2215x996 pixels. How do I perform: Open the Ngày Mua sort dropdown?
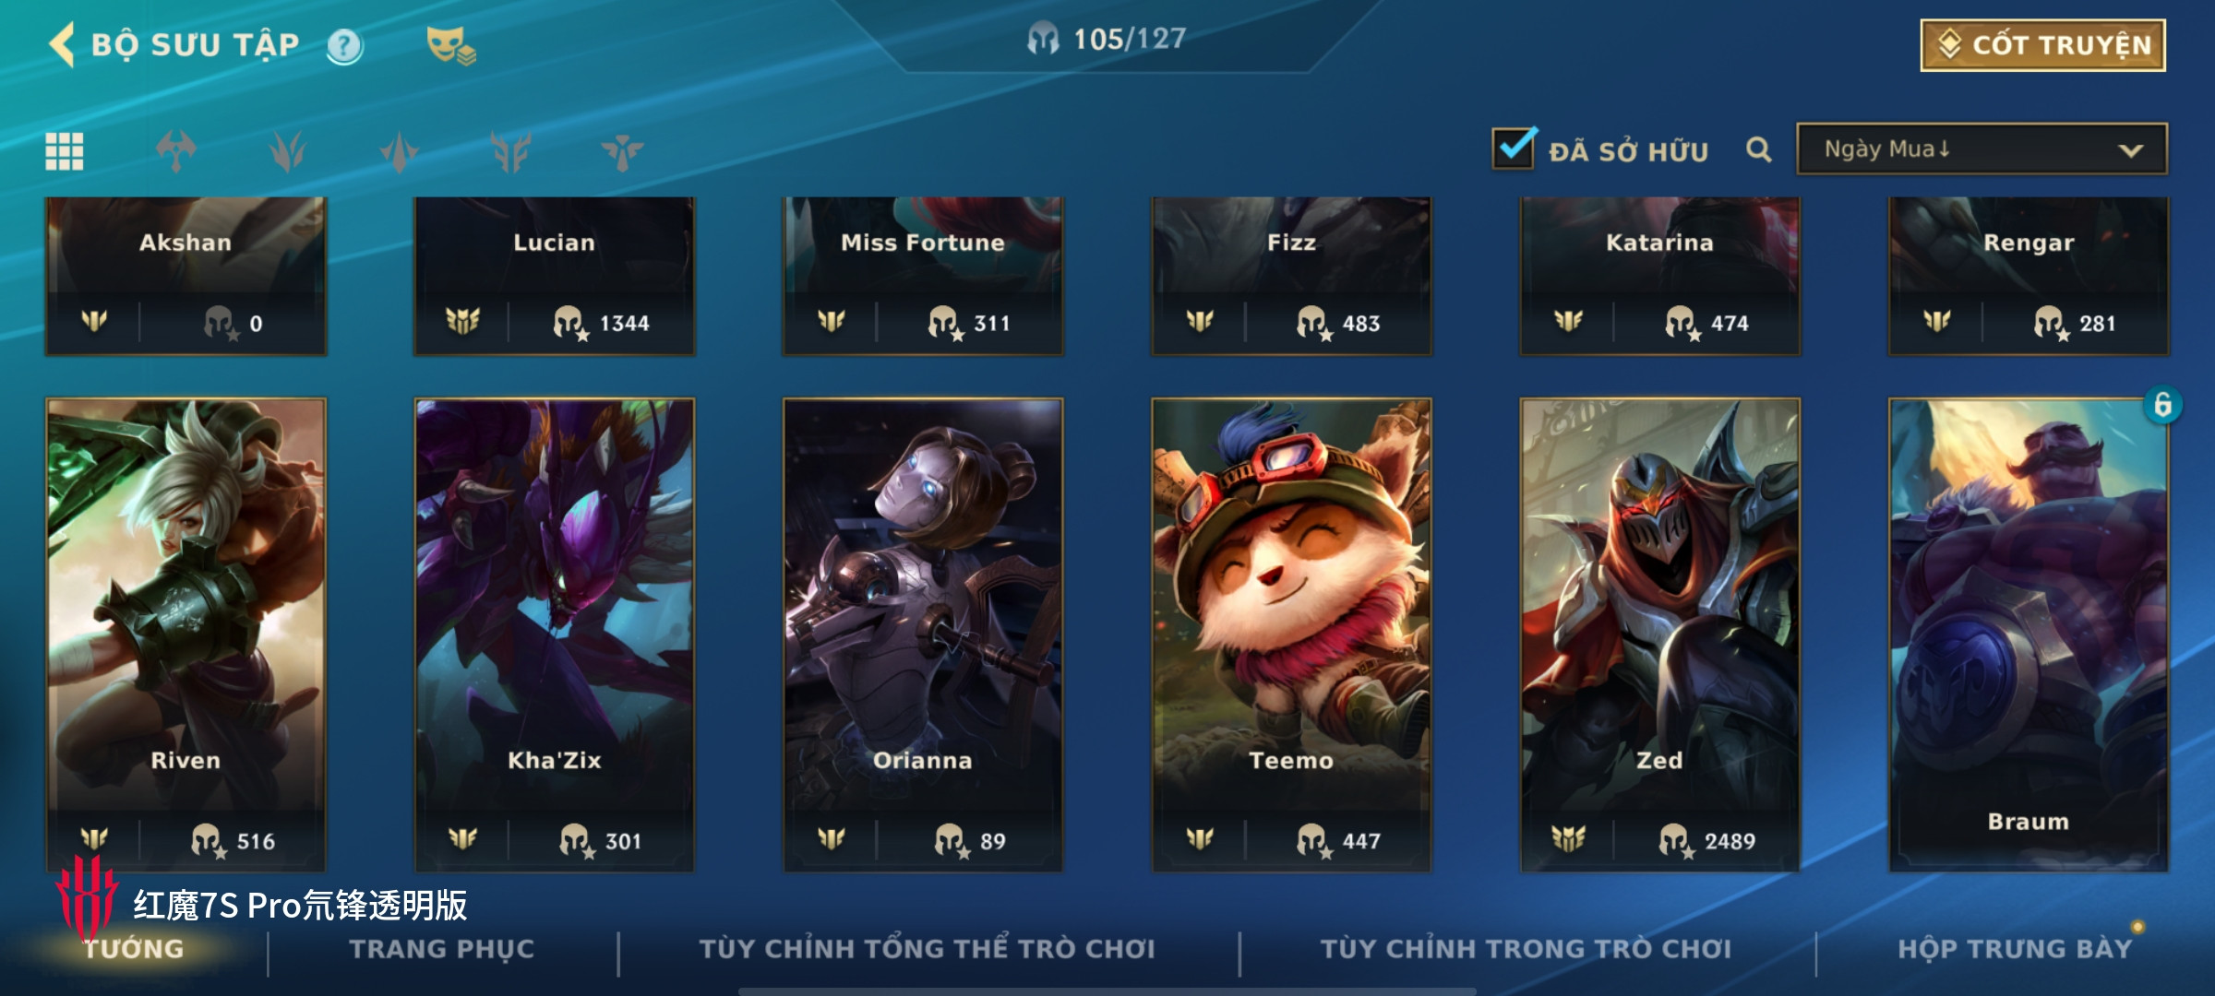1982,148
